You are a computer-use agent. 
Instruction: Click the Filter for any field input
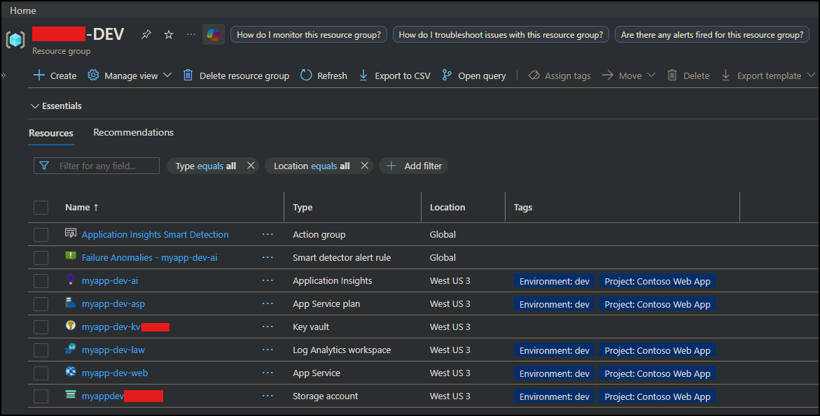tap(97, 166)
